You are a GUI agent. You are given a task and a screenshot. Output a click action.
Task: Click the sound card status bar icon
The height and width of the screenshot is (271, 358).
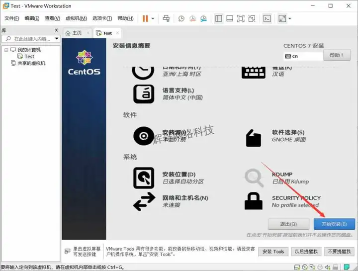[x=328, y=267]
